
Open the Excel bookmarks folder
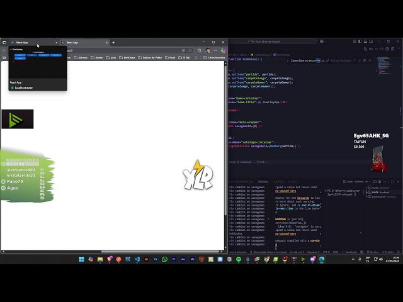pos(170,57)
